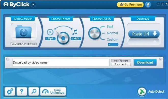
Task: Click the Choose Quality tab label
Action: coord(102,19)
